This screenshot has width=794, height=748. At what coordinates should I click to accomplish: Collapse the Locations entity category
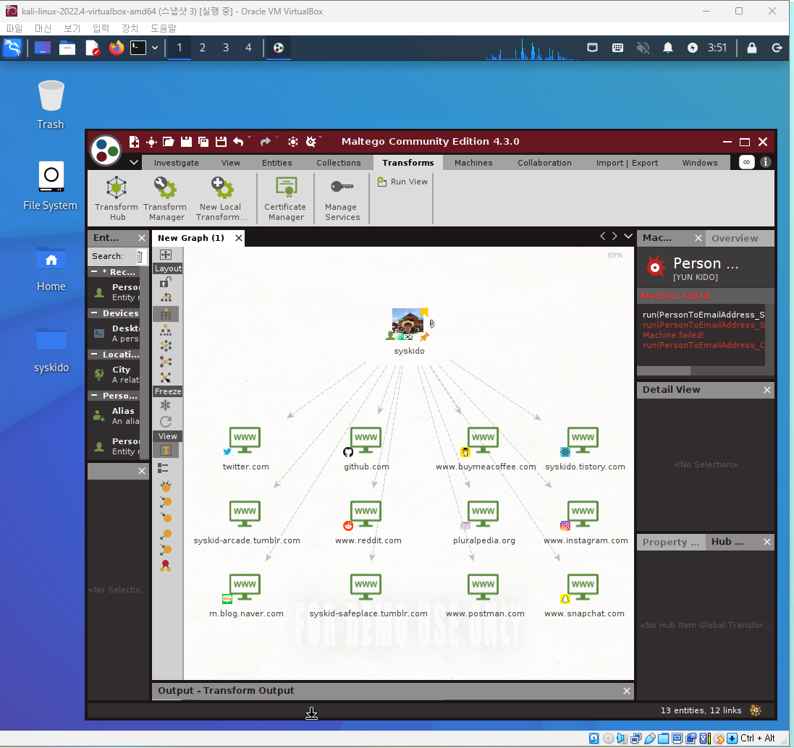[94, 354]
